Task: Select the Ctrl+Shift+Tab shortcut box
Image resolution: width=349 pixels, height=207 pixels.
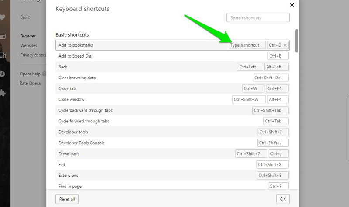Action: [x=270, y=110]
